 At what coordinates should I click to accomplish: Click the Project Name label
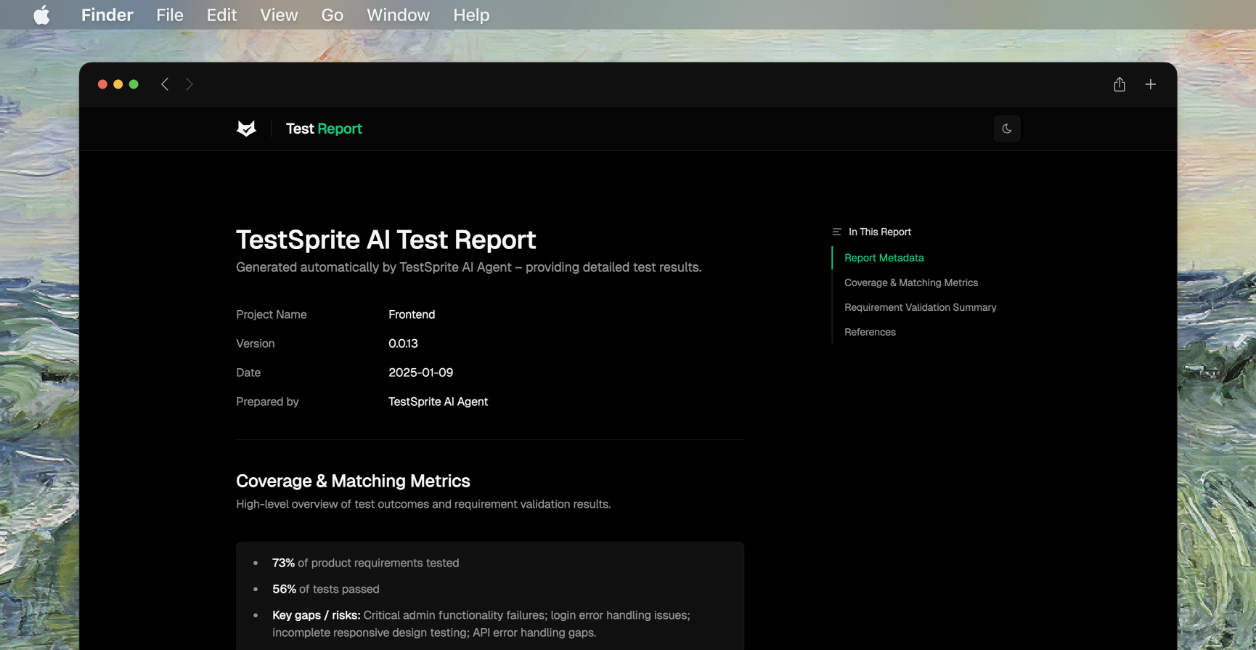271,314
